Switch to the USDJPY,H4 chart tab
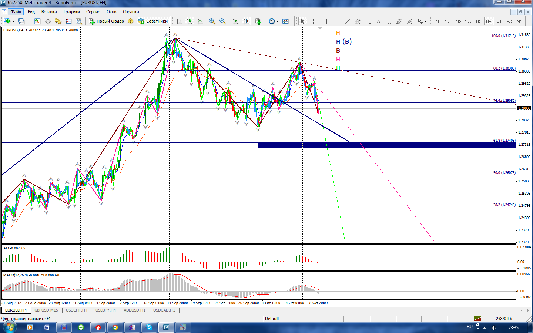Image resolution: width=533 pixels, height=333 pixels. (x=105, y=310)
